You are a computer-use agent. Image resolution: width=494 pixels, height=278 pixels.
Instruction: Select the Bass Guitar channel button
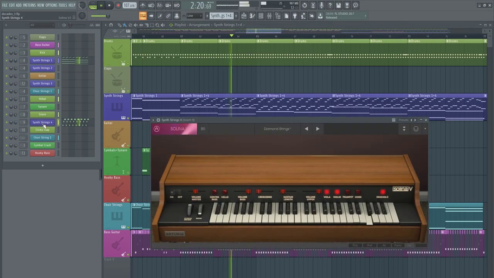pos(42,45)
